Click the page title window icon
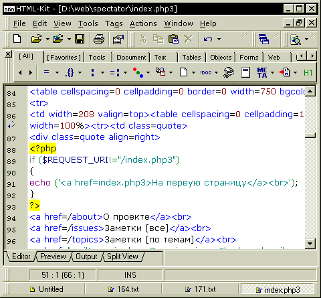The image size is (321, 298). click(x=245, y=72)
